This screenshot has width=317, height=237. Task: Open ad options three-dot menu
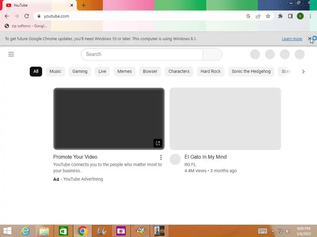pyautogui.click(x=161, y=157)
